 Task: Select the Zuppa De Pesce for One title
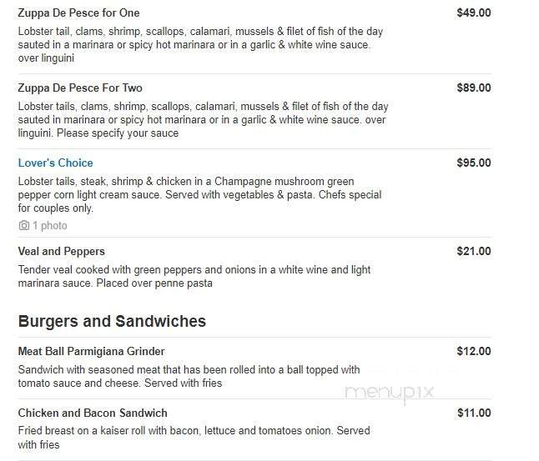(x=78, y=13)
